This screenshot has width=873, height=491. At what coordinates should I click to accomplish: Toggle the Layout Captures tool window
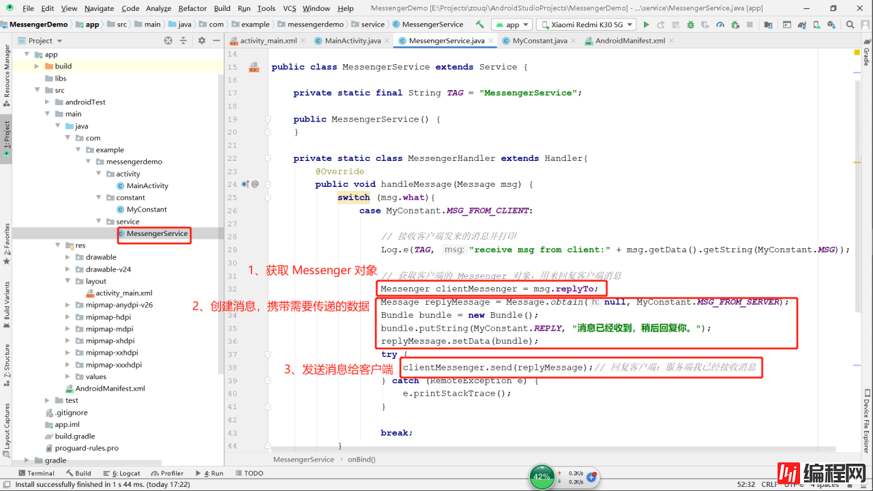click(x=6, y=431)
